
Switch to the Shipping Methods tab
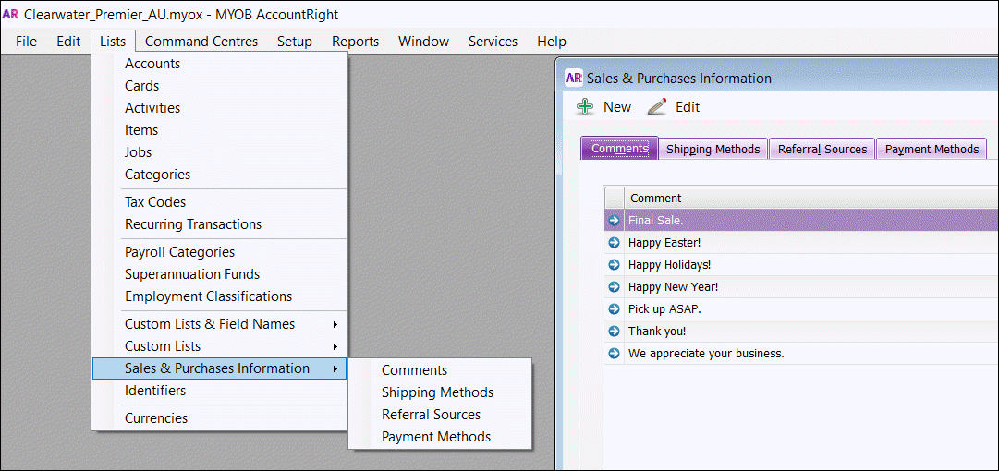pyautogui.click(x=713, y=149)
